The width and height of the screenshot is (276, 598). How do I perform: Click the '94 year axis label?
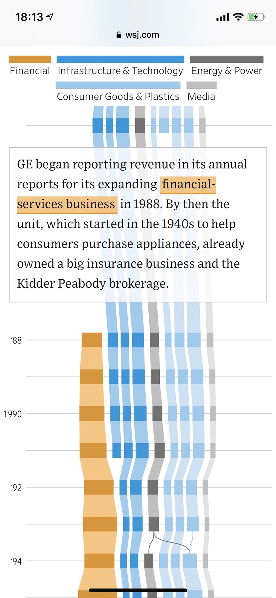coord(17,561)
